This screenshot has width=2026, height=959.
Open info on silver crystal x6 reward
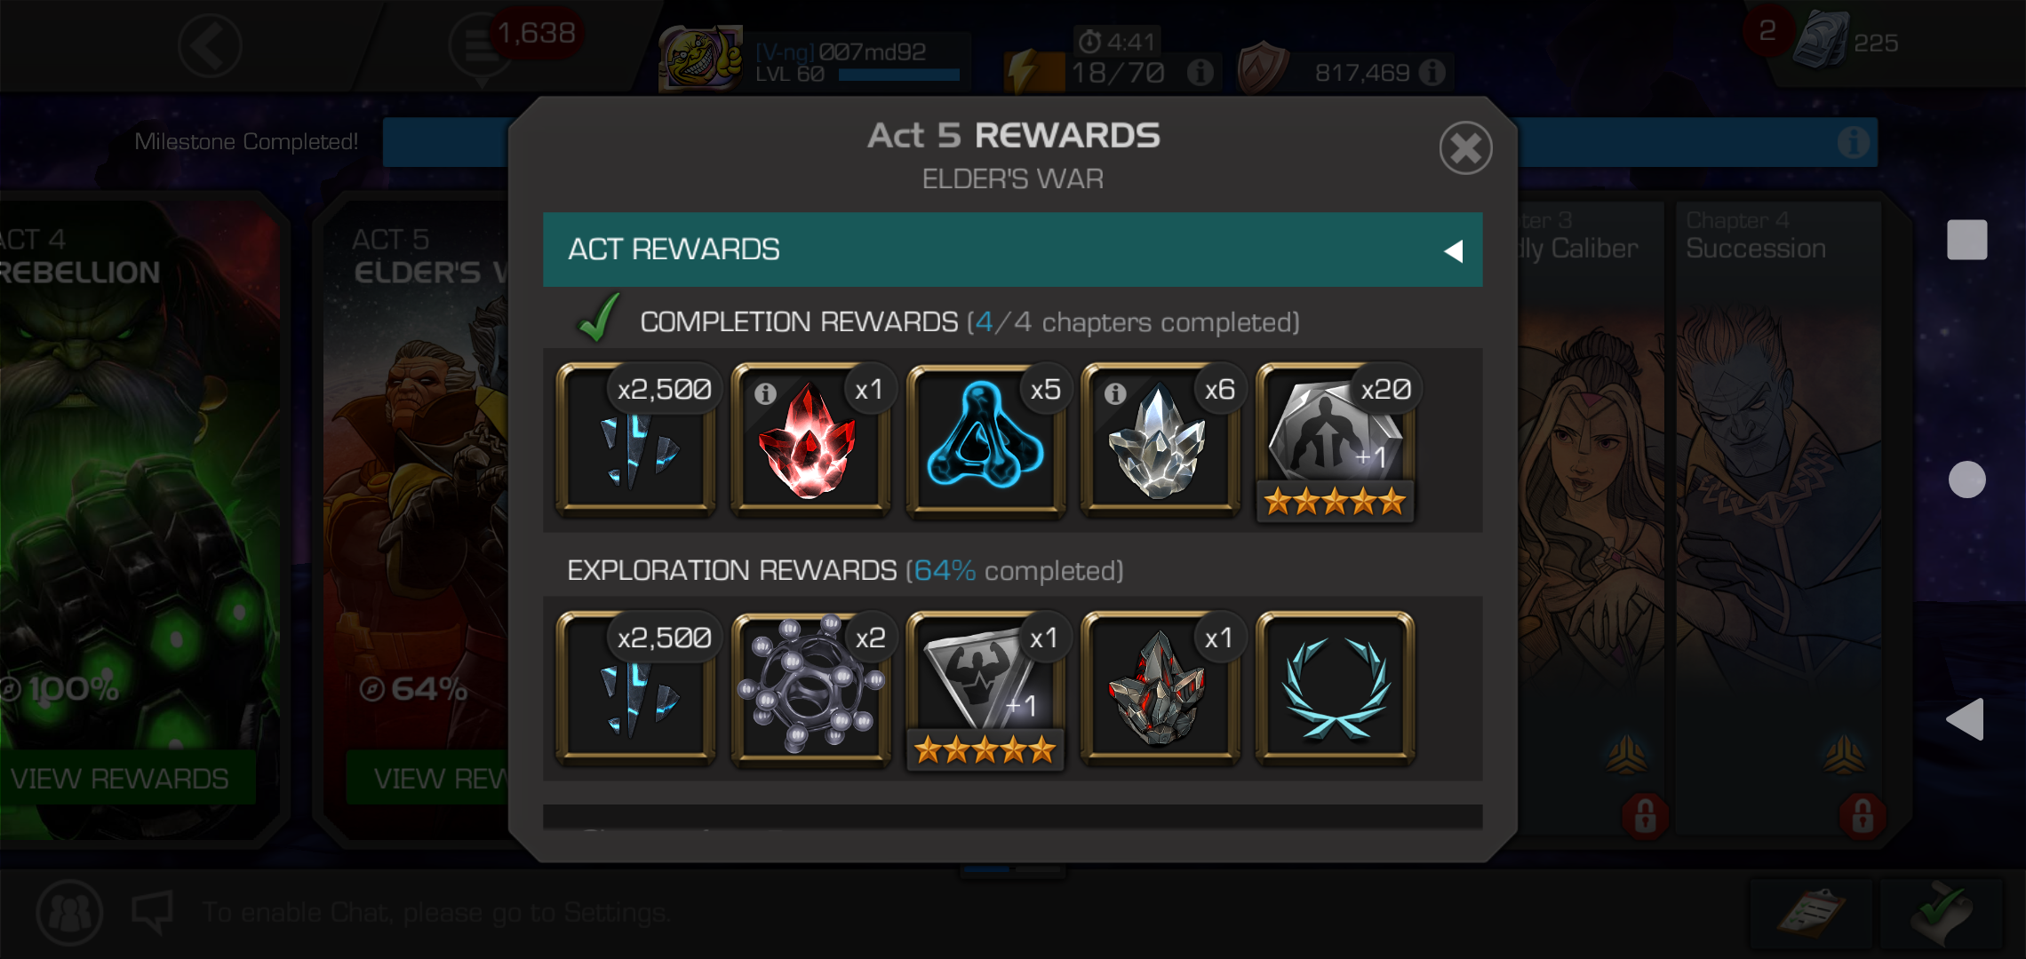[x=1115, y=392]
